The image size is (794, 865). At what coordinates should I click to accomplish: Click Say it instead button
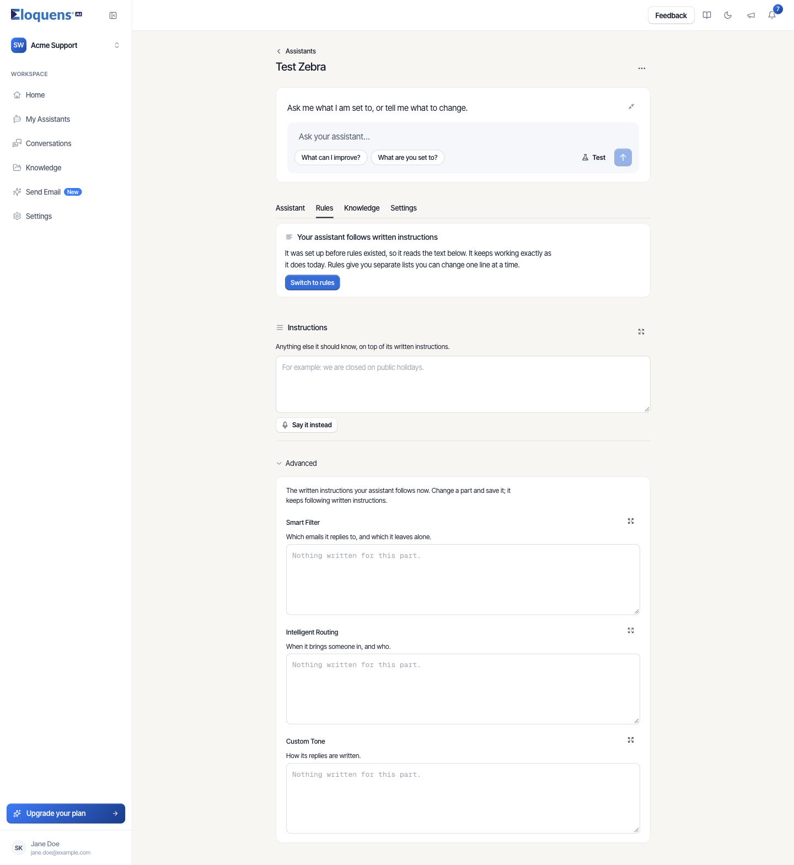pos(307,425)
